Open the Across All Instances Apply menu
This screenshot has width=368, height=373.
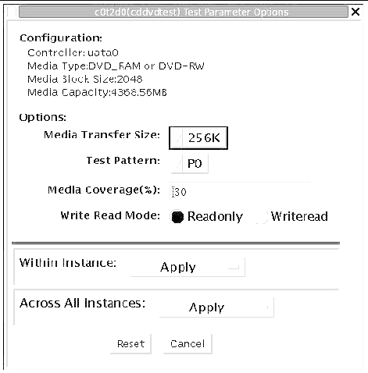pyautogui.click(x=216, y=307)
